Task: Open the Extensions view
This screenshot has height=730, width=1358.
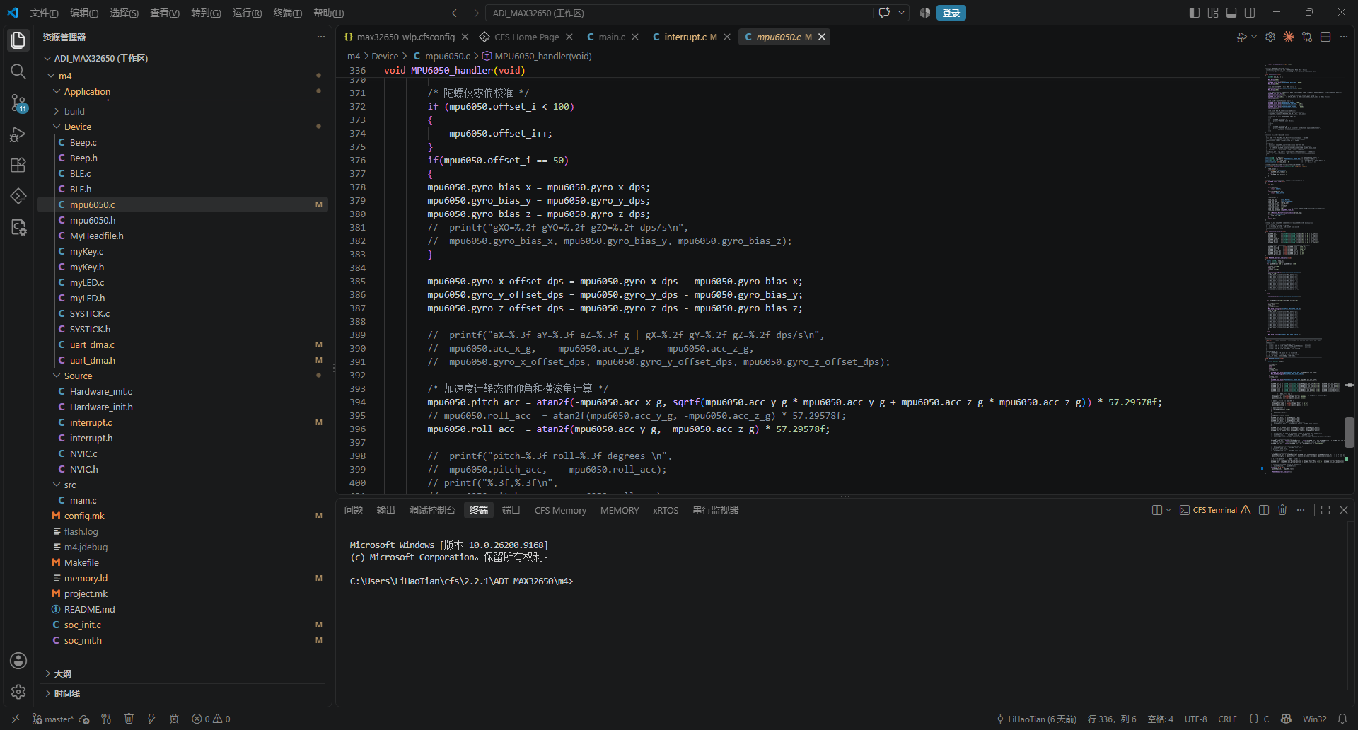Action: tap(18, 165)
